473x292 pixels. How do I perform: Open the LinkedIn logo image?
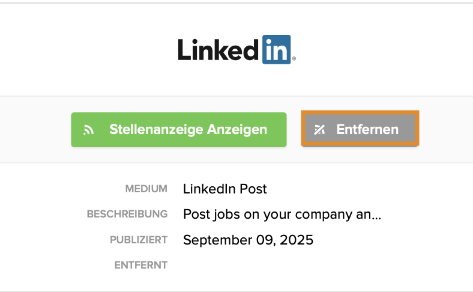[x=237, y=50]
